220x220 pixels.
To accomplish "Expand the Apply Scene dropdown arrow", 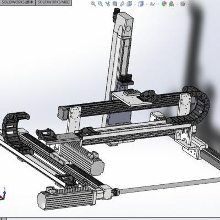I will point(177,4).
